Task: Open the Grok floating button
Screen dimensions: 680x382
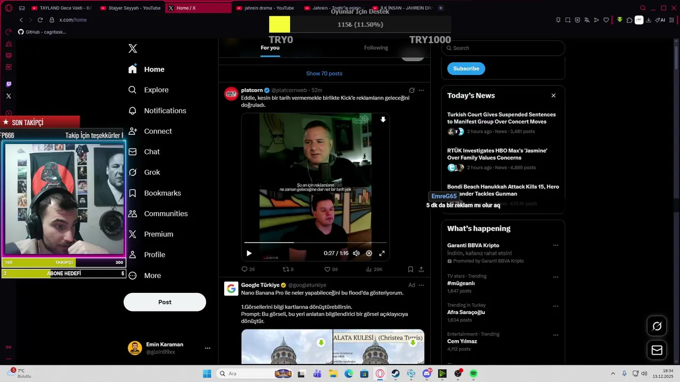Action: point(657,326)
